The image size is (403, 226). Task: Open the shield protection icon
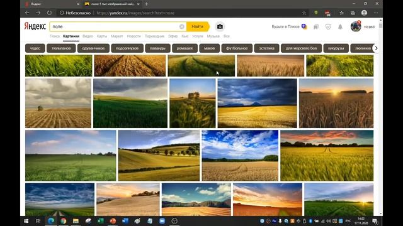point(328,26)
